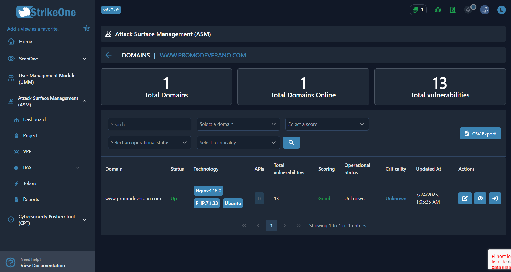This screenshot has width=511, height=272.
Task: Click the Ubuntu technology tag
Action: (x=233, y=203)
